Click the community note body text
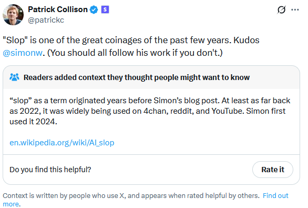 point(150,111)
